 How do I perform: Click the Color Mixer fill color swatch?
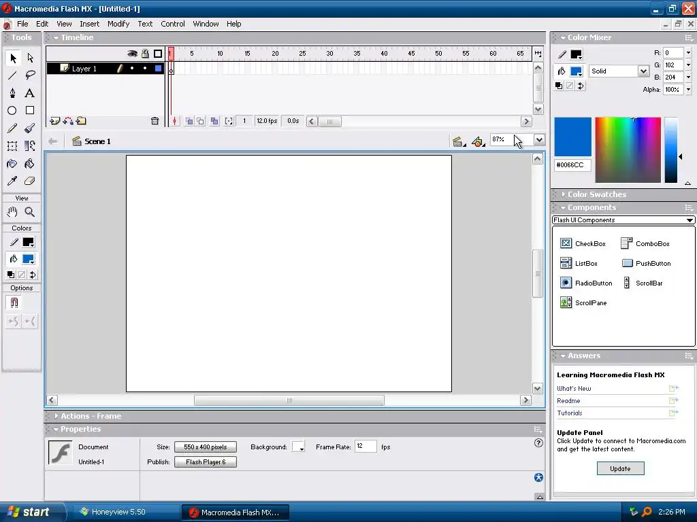[x=576, y=71]
